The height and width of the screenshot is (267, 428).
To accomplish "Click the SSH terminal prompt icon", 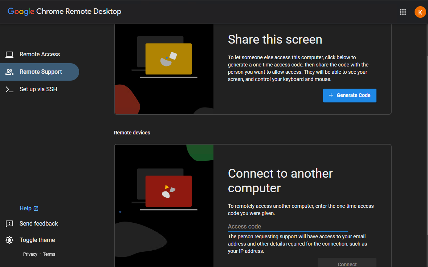I will [x=9, y=89].
